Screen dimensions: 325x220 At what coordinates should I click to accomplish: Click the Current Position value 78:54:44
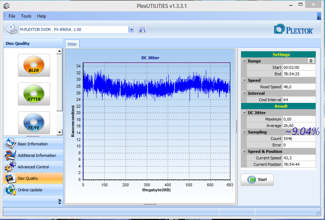tap(299, 164)
